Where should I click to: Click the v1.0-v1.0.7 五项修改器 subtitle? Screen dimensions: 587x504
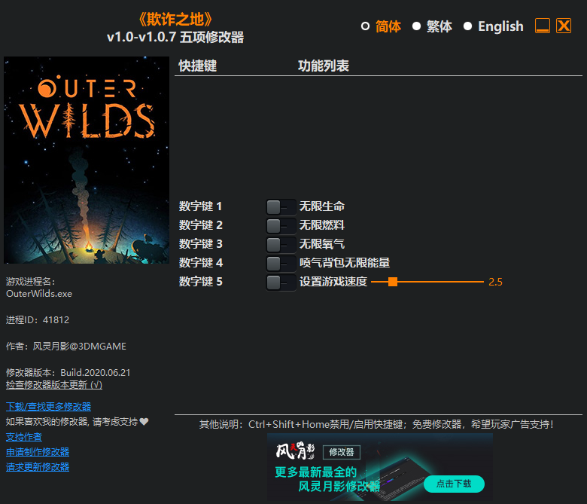(x=175, y=37)
